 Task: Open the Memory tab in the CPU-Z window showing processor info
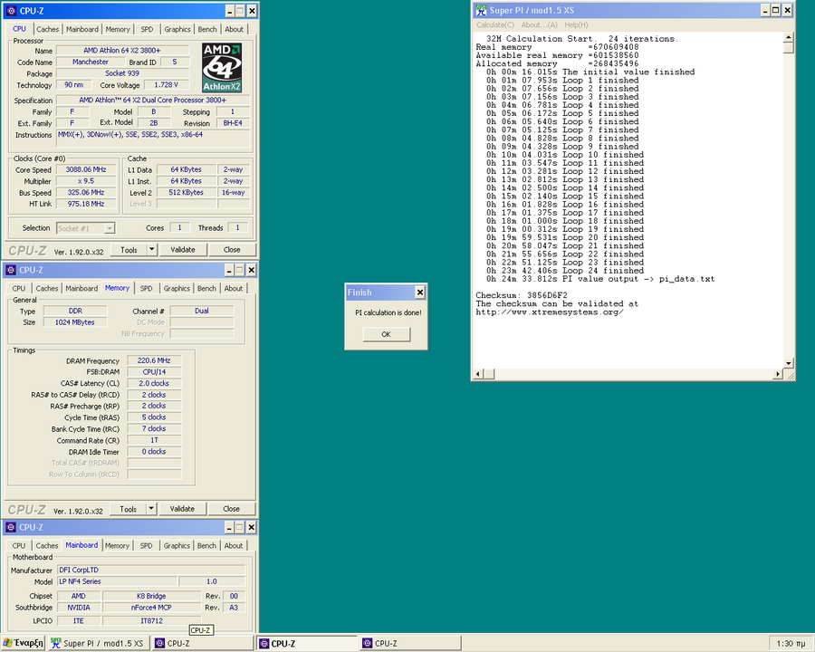118,30
